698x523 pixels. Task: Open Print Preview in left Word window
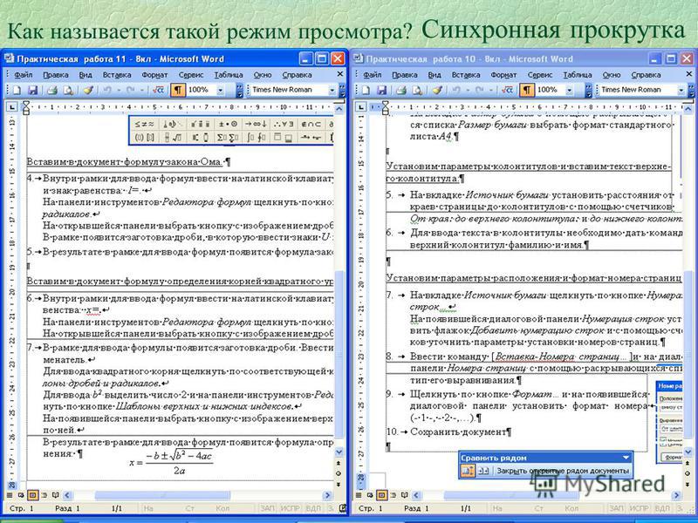(68, 91)
